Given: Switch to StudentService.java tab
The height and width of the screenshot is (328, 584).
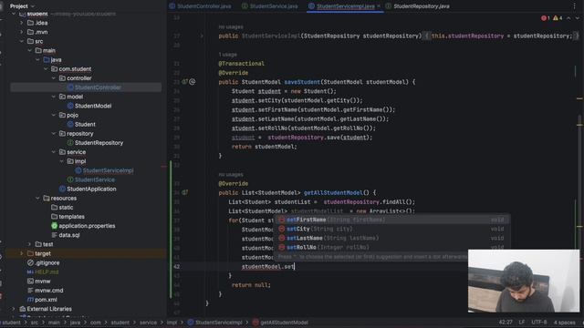Looking at the screenshot, I should pyautogui.click(x=270, y=6).
